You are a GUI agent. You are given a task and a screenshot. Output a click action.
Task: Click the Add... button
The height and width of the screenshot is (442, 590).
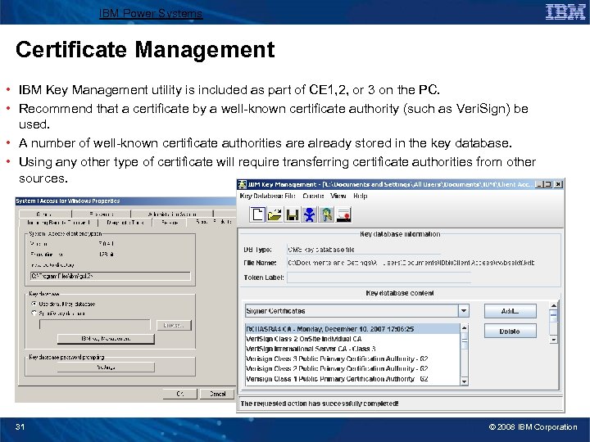(x=510, y=311)
